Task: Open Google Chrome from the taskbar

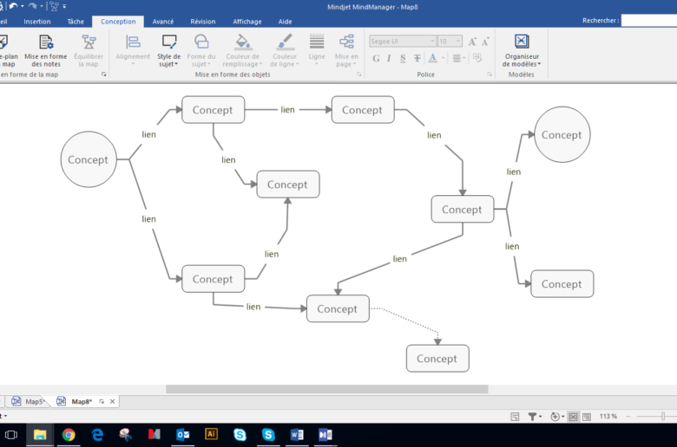Action: click(69, 434)
